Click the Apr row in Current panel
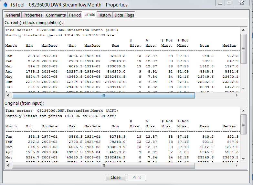This screenshot has height=185, width=253. tap(122, 72)
